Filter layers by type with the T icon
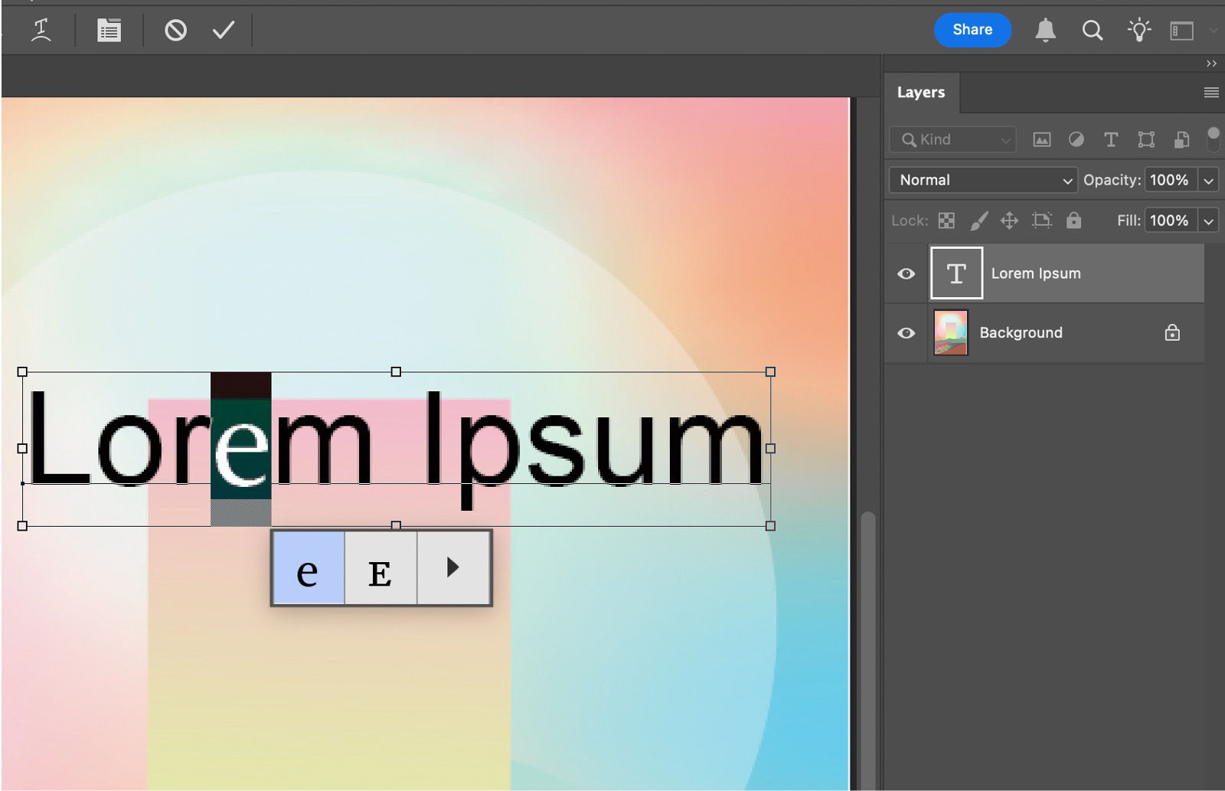1225x791 pixels. [x=1111, y=139]
